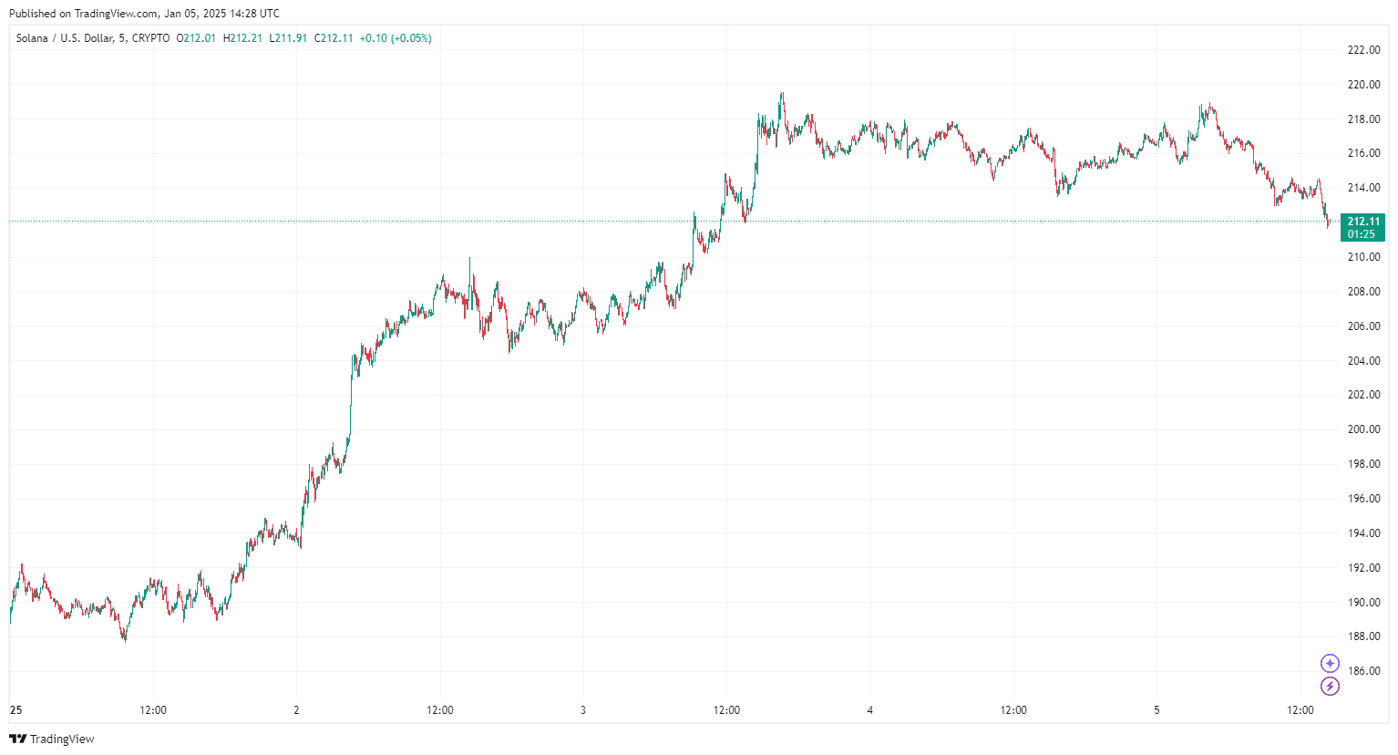This screenshot has width=1398, height=755.
Task: Click the 204.00 price axis label
Action: 1363,361
